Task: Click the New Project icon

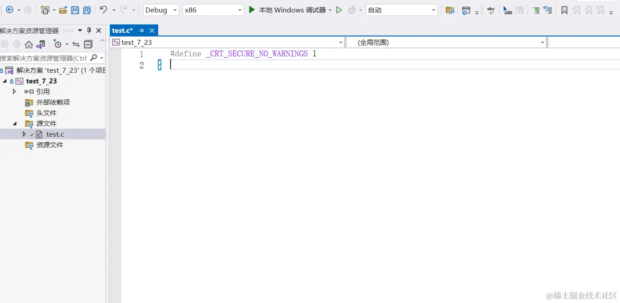Action: click(45, 10)
